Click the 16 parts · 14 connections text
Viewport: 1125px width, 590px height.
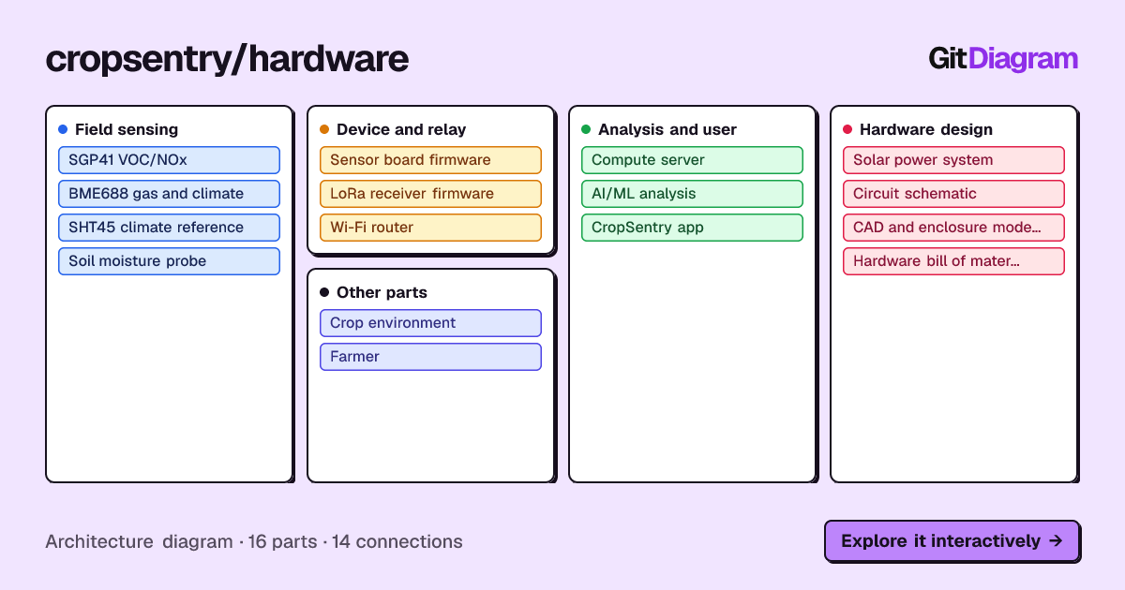click(355, 541)
